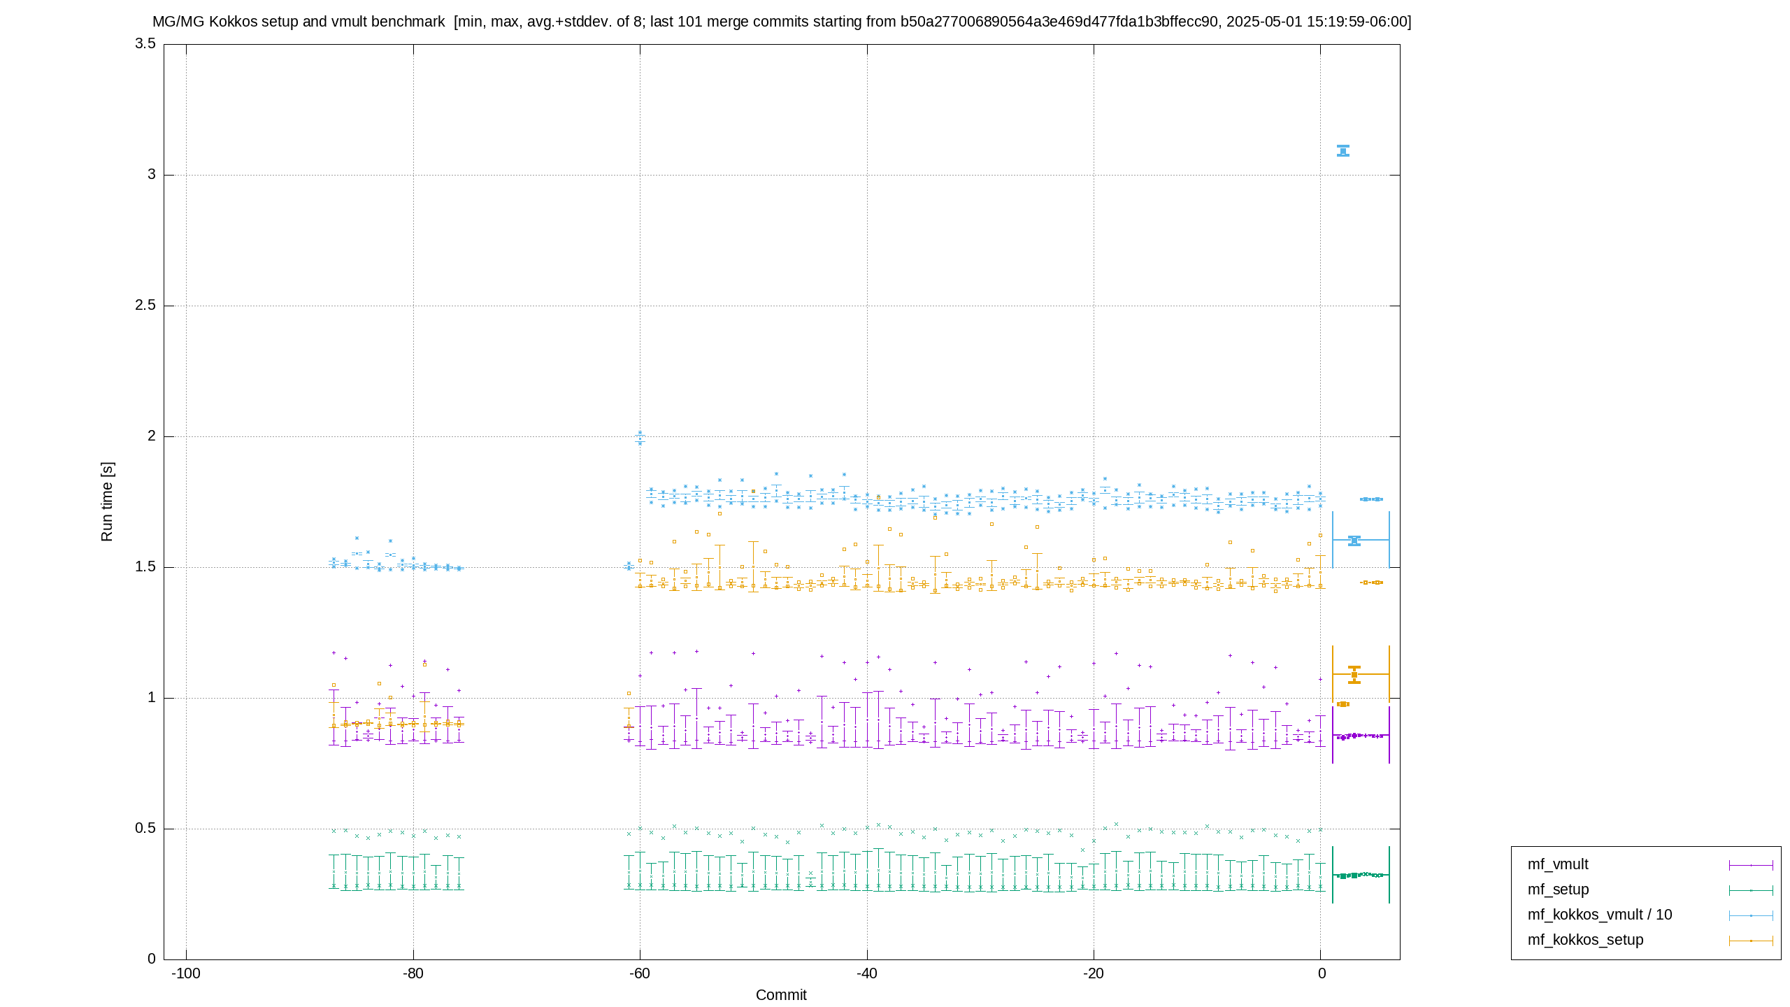Click the 3.5 tick label on the y-axis
Viewport: 1790px width, 1007px height.
pos(145,44)
